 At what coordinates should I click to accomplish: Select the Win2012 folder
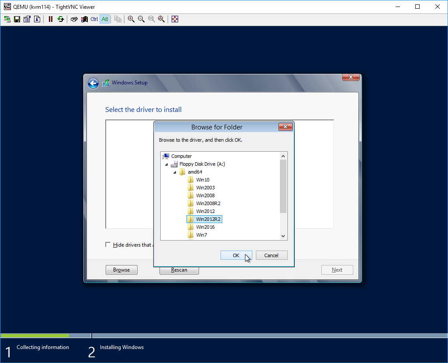[x=205, y=211]
